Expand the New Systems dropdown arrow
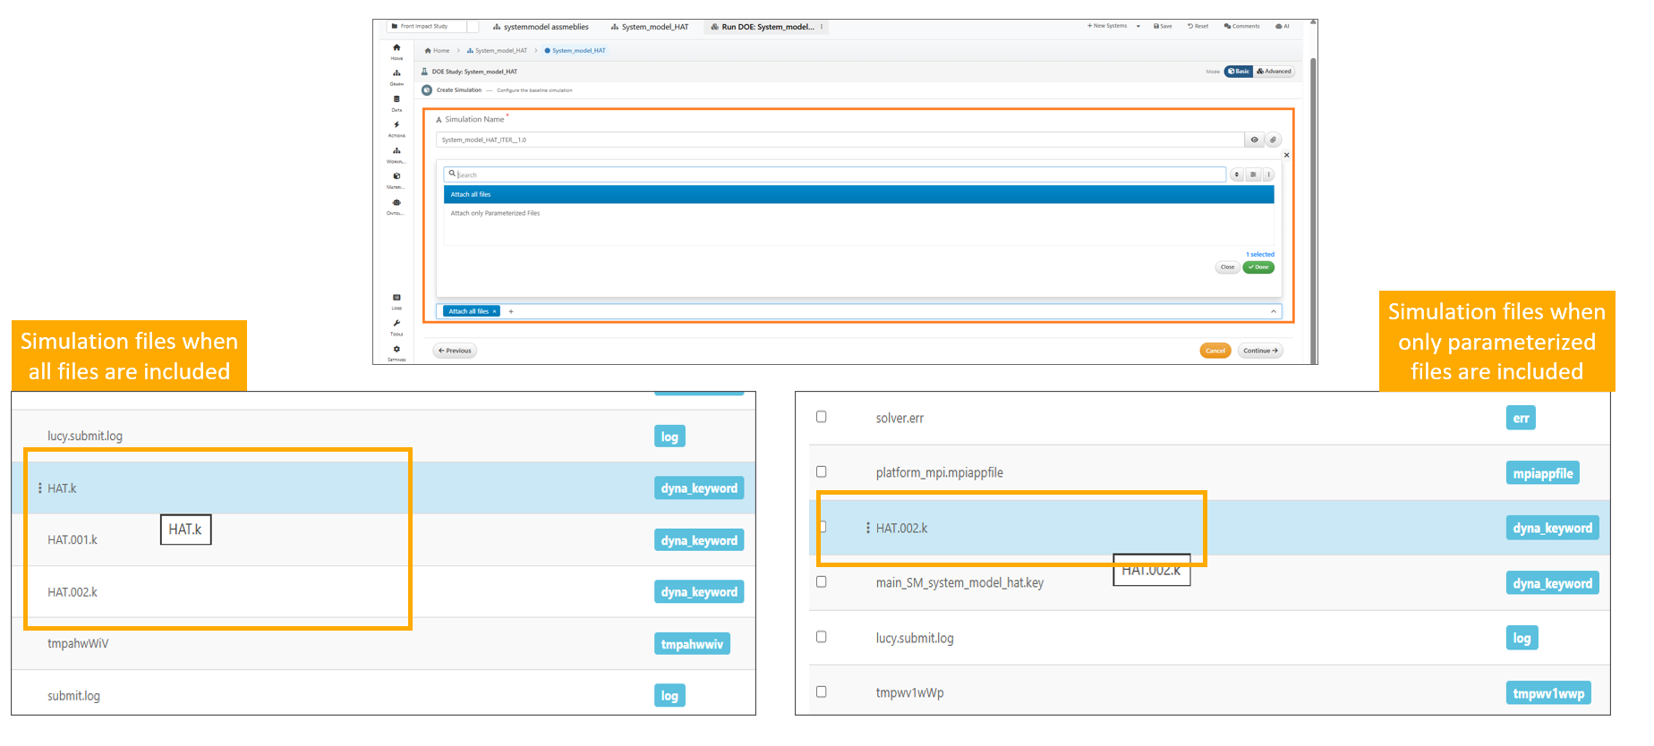Screen dimensions: 1654x746 (1138, 26)
